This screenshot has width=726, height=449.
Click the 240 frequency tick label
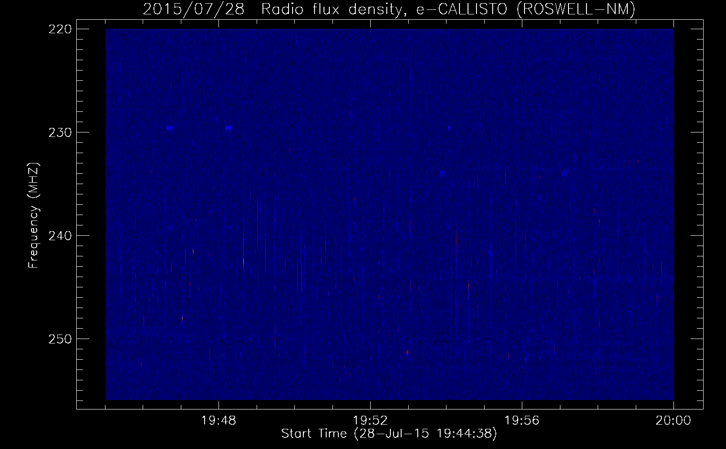(60, 236)
